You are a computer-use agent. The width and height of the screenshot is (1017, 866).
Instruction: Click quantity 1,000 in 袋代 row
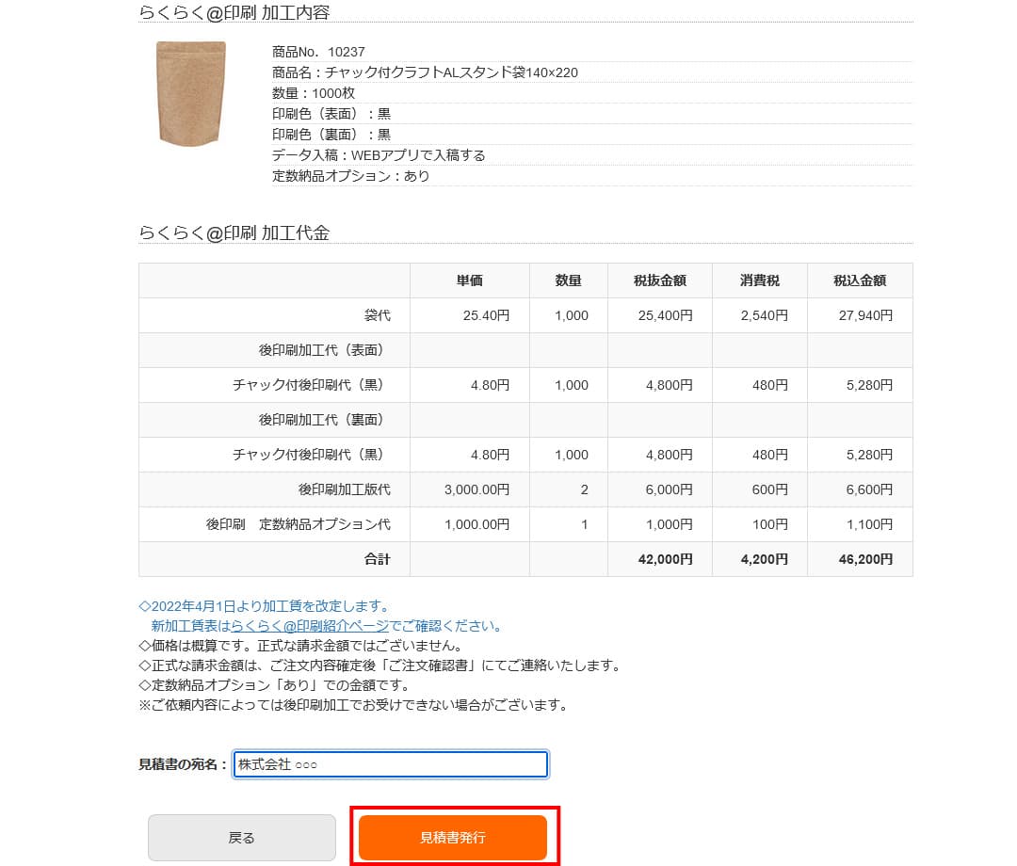pyautogui.click(x=572, y=315)
